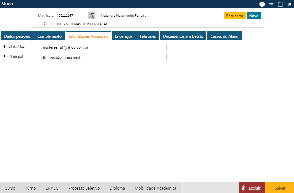Open the Dados pessoais tab
Screen dimensions: 294x193
coord(17,36)
